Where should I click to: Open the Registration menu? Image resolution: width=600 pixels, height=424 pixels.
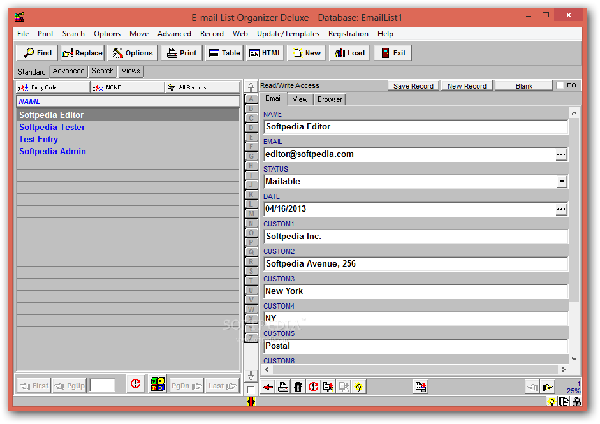(348, 34)
